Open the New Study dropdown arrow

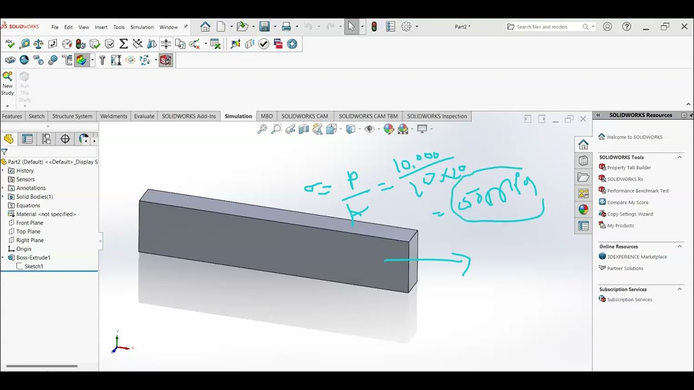[8, 106]
